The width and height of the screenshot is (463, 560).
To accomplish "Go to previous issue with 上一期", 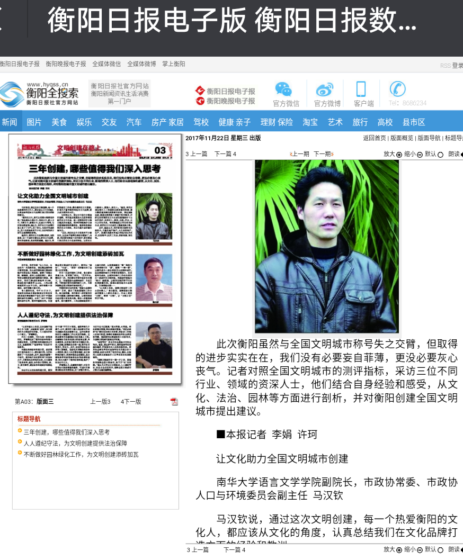I will [x=300, y=154].
